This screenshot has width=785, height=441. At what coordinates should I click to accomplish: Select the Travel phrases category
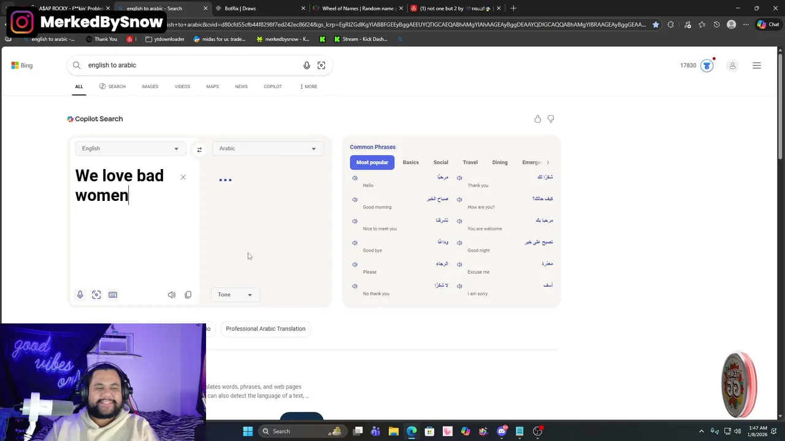point(470,162)
